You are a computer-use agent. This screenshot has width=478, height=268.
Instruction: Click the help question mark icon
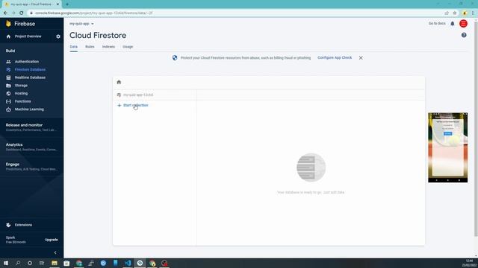click(x=464, y=35)
